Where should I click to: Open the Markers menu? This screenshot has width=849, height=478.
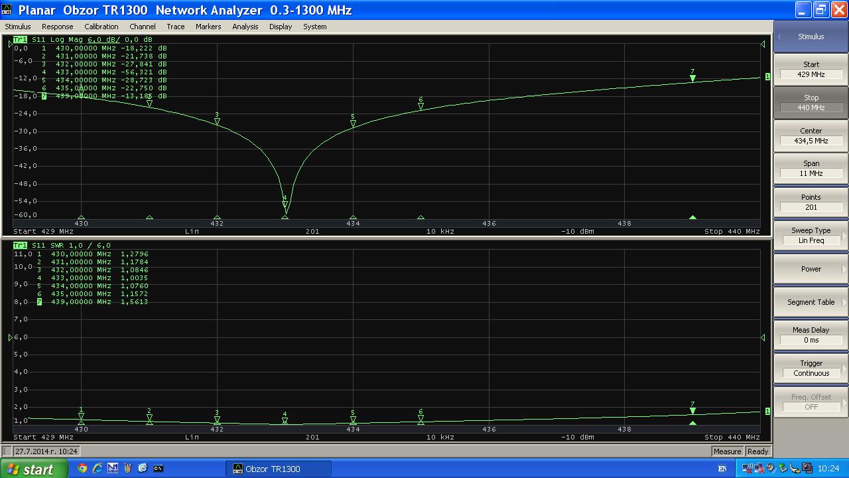tap(208, 27)
